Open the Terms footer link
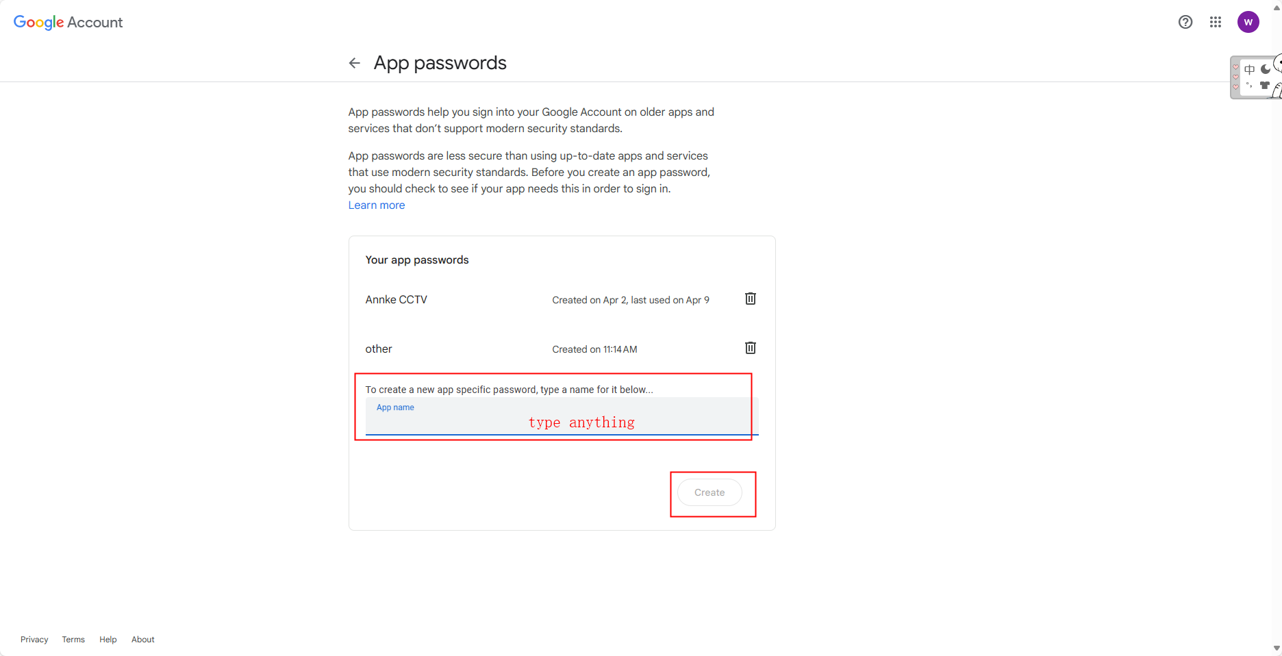 pyautogui.click(x=73, y=640)
